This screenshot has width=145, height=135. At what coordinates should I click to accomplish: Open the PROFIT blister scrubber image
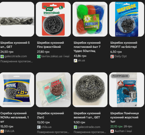coord(127,19)
